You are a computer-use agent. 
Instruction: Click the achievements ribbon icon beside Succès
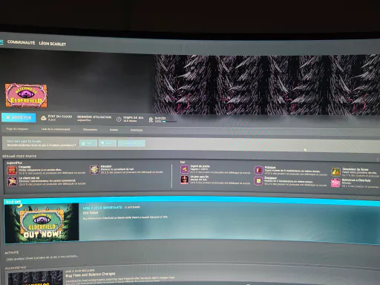pyautogui.click(x=151, y=120)
